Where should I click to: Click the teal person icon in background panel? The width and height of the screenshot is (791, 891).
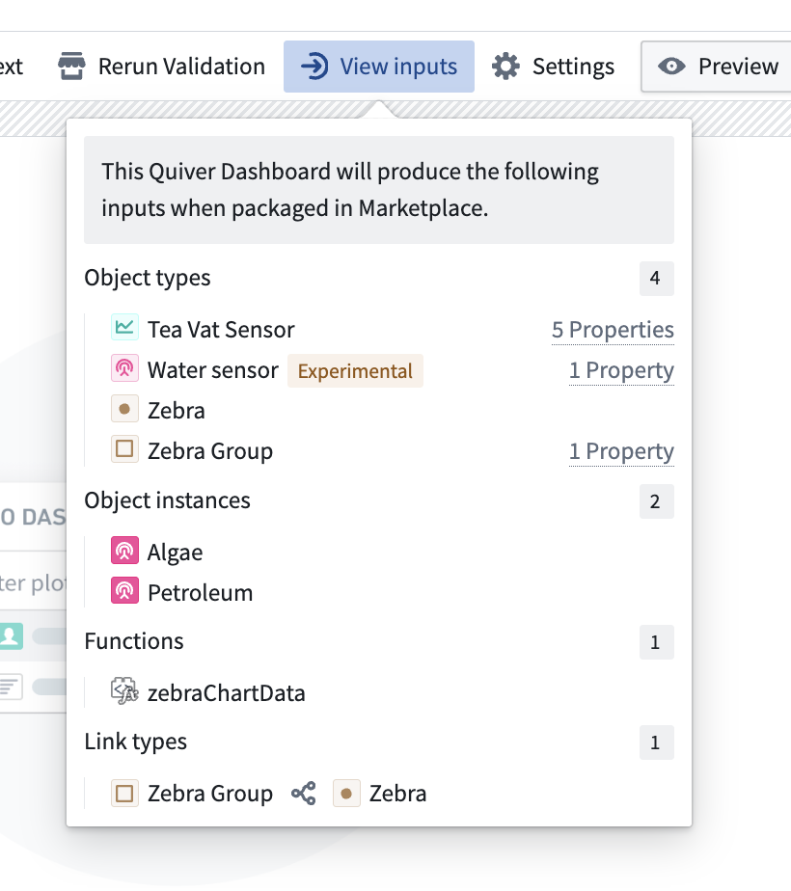tap(12, 635)
